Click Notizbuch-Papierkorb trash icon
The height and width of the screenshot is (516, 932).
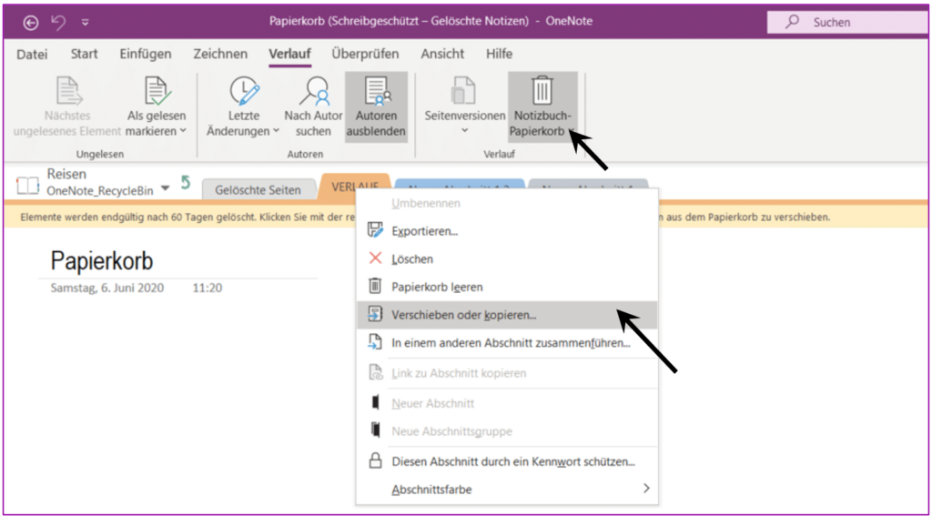542,90
